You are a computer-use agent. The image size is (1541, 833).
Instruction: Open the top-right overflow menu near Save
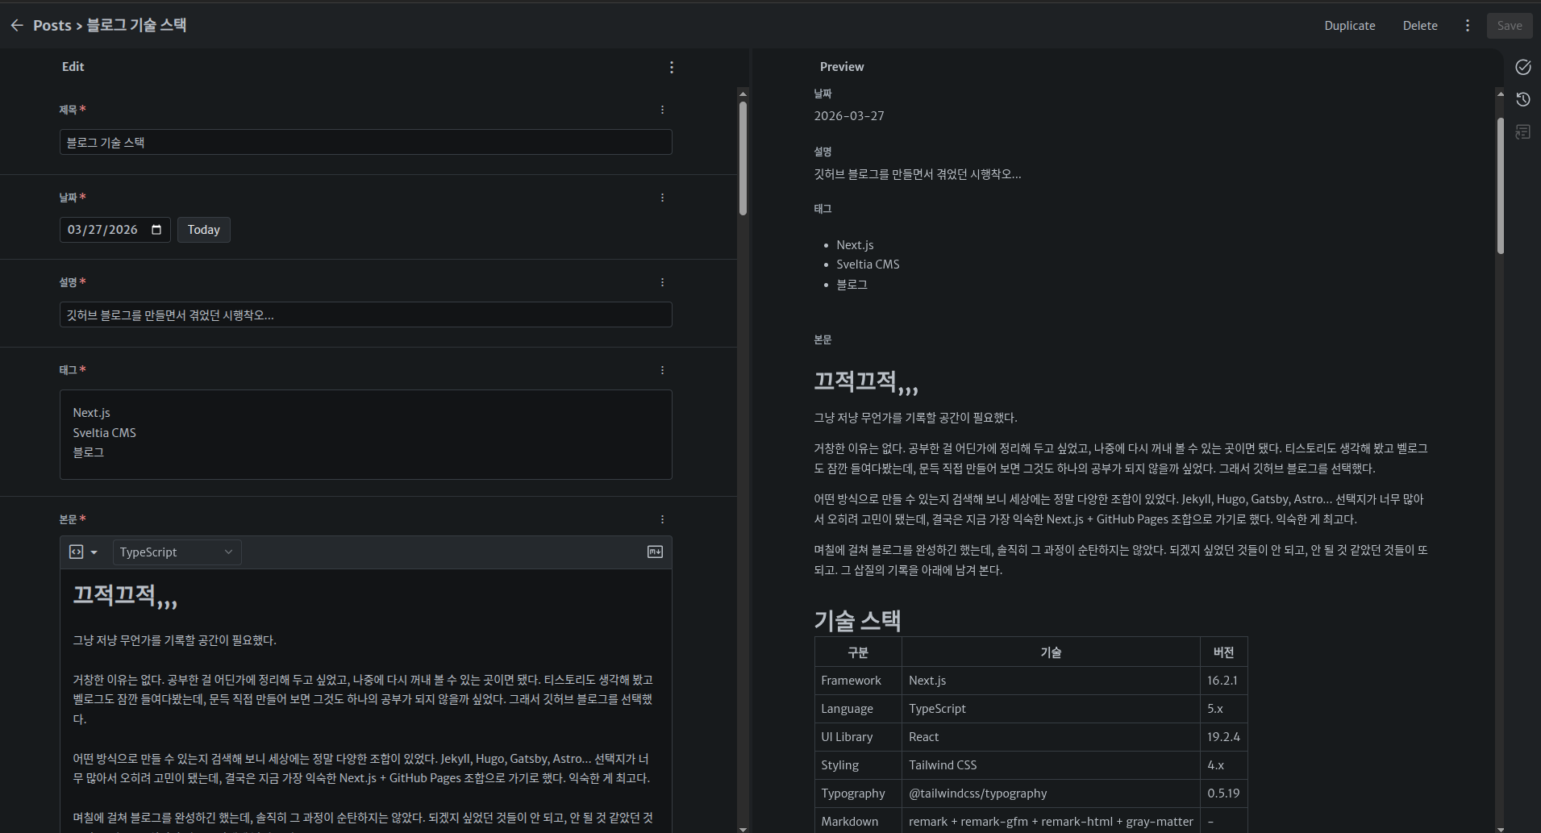pyautogui.click(x=1467, y=25)
